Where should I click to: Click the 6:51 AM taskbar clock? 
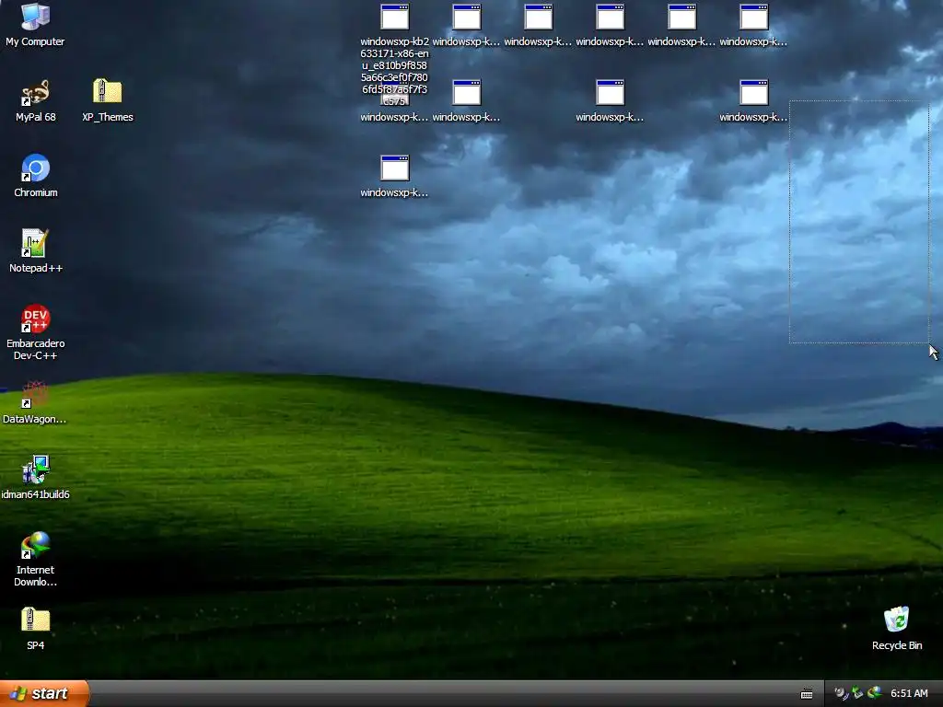click(909, 693)
